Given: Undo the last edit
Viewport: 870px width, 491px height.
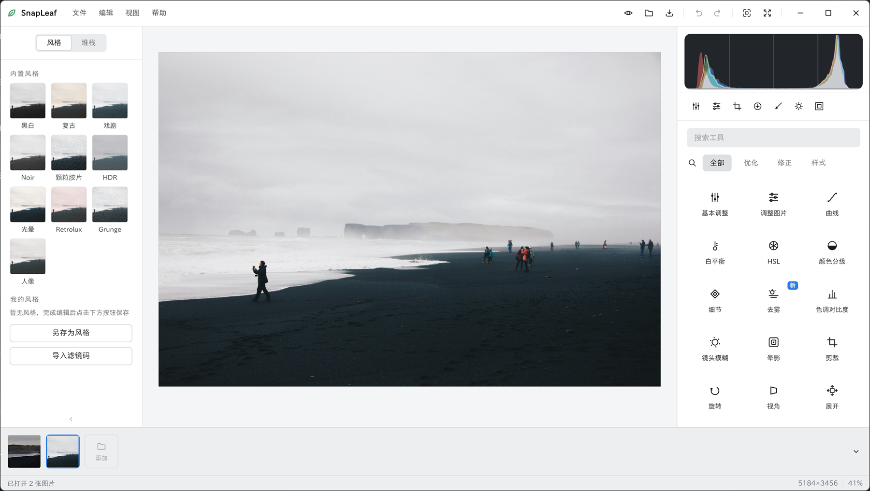Looking at the screenshot, I should pyautogui.click(x=699, y=13).
